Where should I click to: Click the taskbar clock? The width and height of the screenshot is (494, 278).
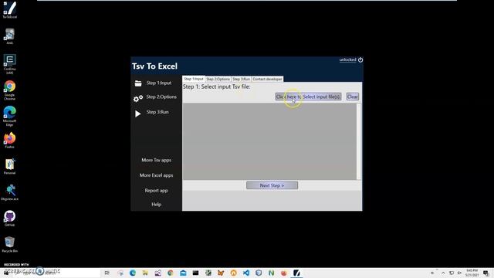[x=472, y=273]
